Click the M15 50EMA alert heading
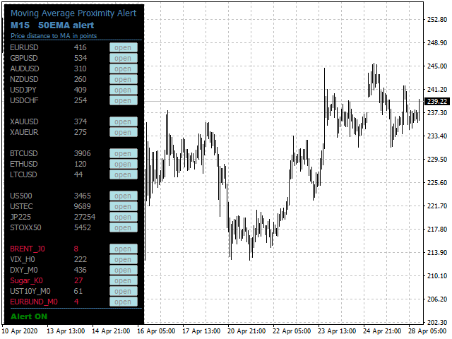The image size is (452, 339). point(52,25)
